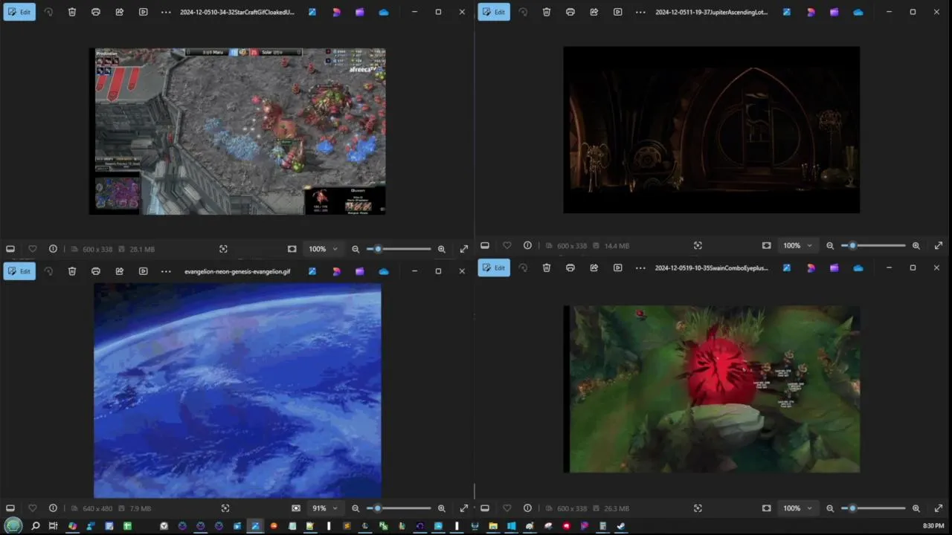Open OneDrive cloud icon in StarCraft window

click(384, 12)
